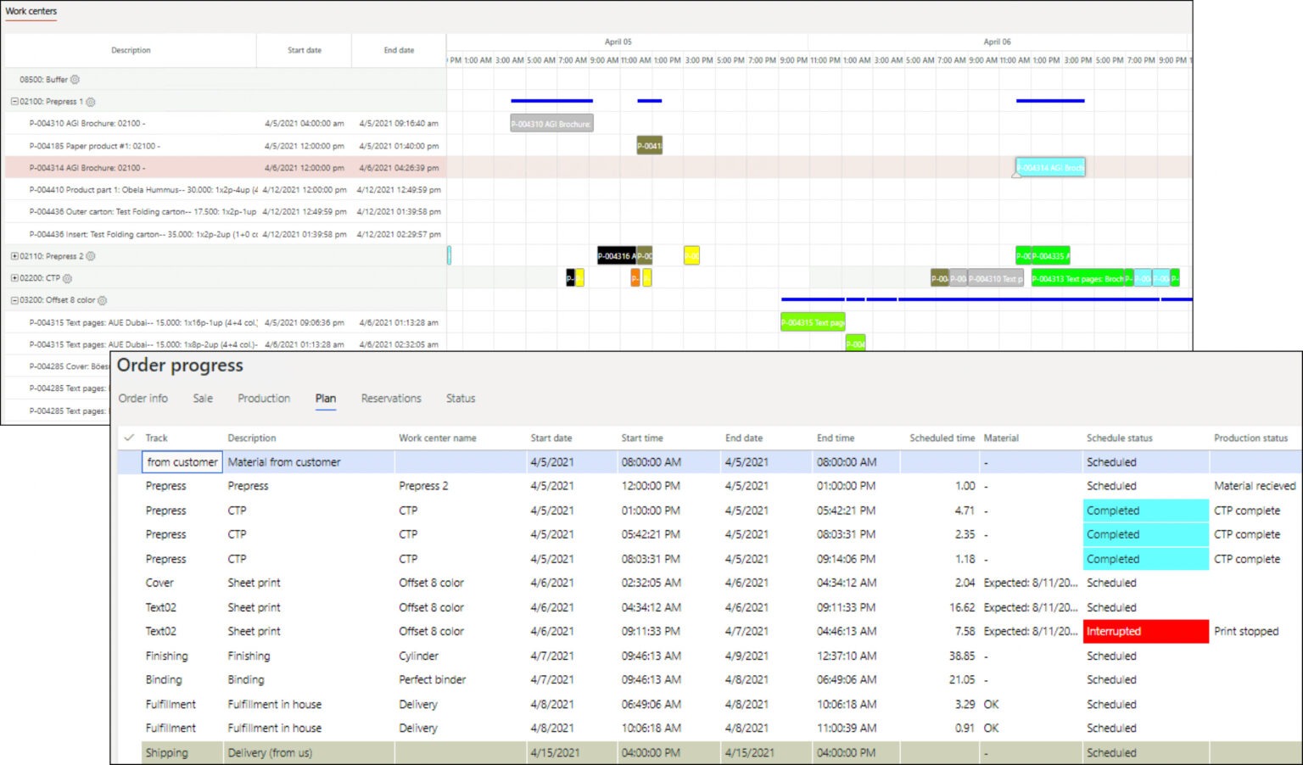Click the P-004310 AGI Brochure gantt bar
The height and width of the screenshot is (765, 1303).
[550, 122]
